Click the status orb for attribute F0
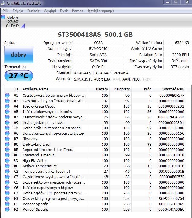 (7, 198)
